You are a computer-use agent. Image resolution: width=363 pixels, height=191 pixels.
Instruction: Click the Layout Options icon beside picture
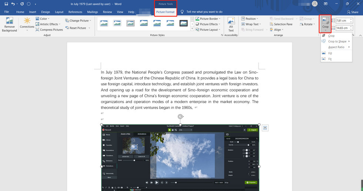click(265, 128)
